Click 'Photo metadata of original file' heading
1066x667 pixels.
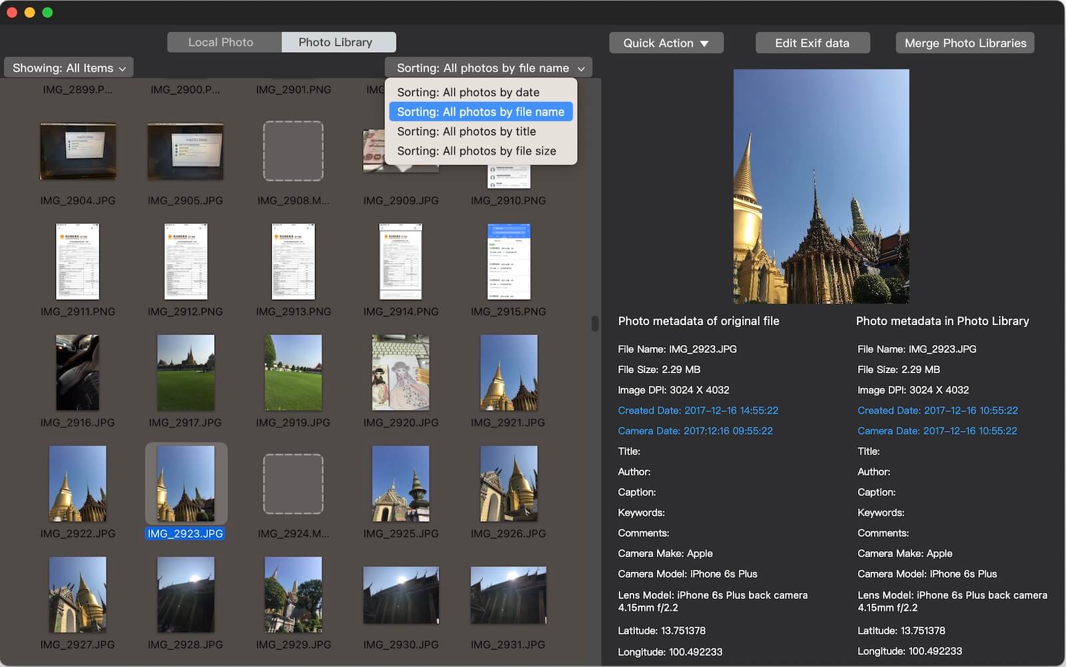(x=698, y=321)
